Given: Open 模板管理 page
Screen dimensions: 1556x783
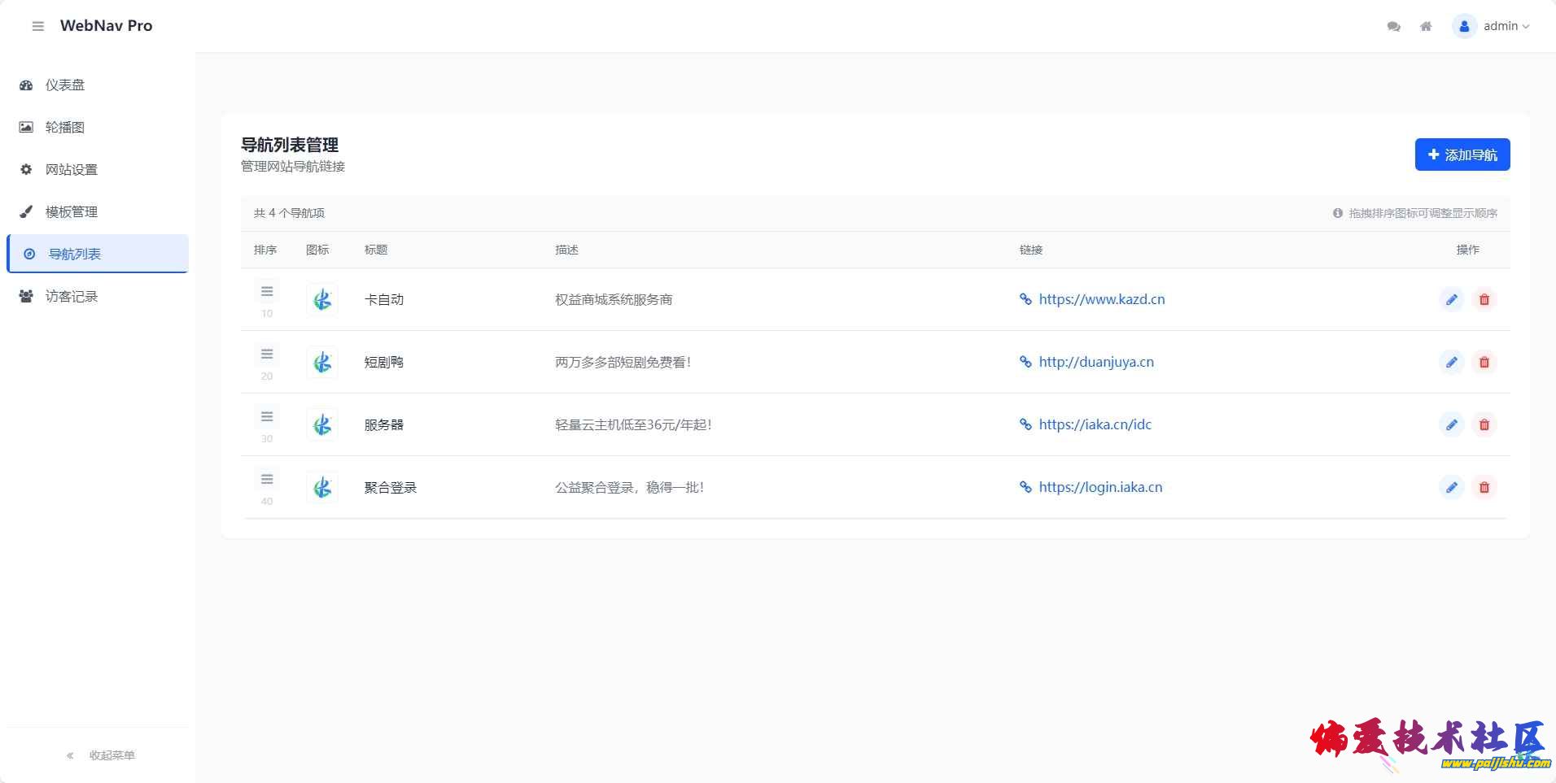Looking at the screenshot, I should tap(72, 211).
